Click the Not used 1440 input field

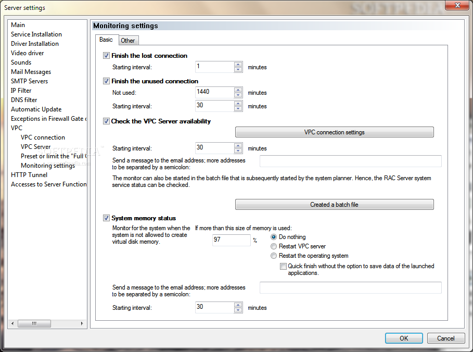(214, 92)
